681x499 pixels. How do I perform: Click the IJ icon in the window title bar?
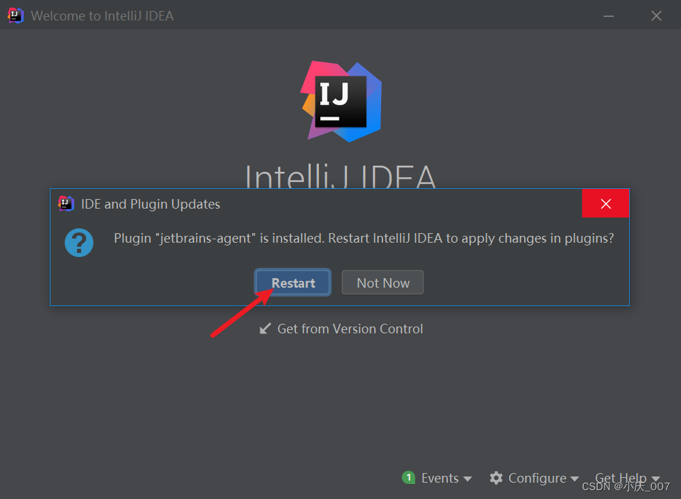[x=15, y=15]
